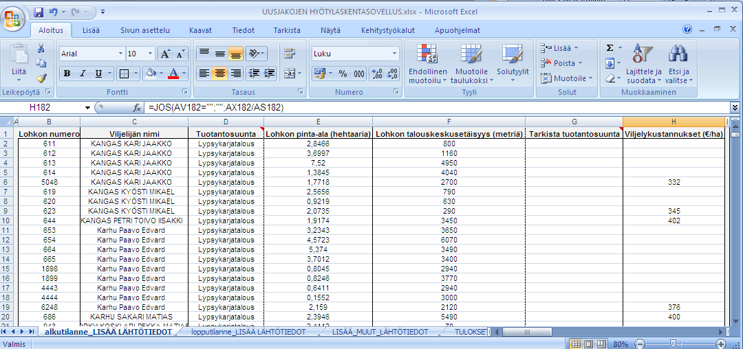This screenshot has width=743, height=349.
Task: Toggle underline formatting
Action: pyautogui.click(x=98, y=74)
